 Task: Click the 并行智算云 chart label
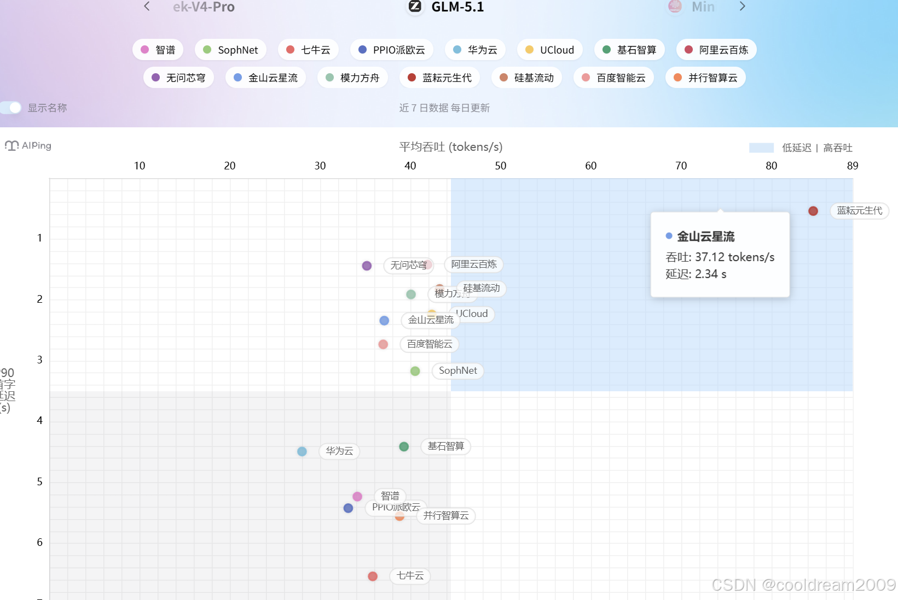446,515
